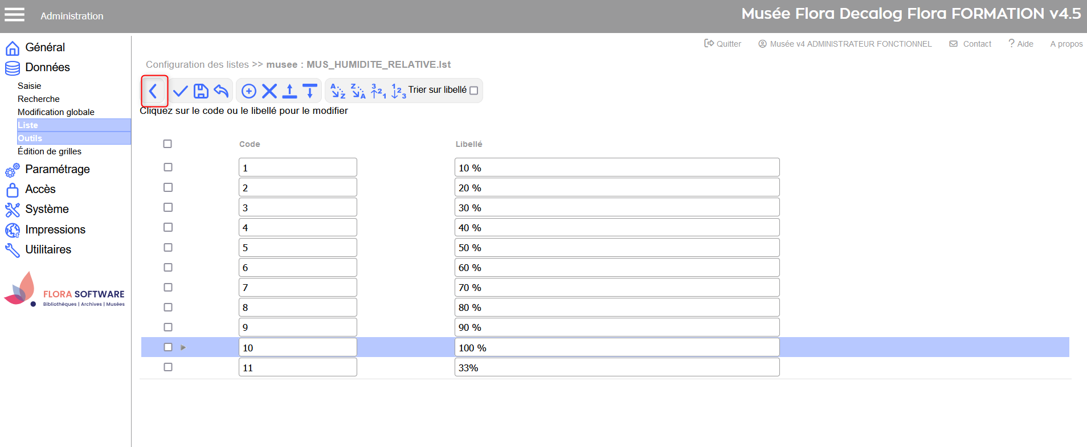Sort alphabetically A to Z
Viewport: 1087px width, 447px height.
click(x=338, y=91)
